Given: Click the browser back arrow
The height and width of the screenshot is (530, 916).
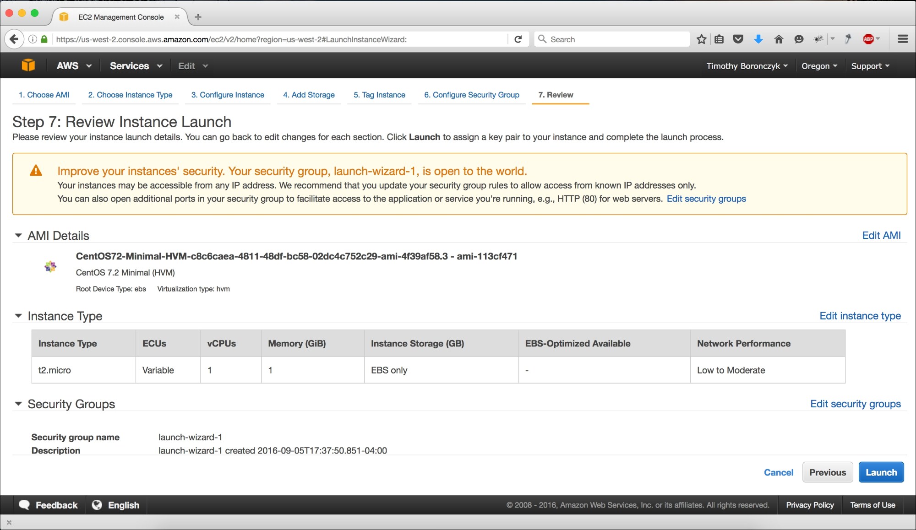Looking at the screenshot, I should pyautogui.click(x=15, y=39).
